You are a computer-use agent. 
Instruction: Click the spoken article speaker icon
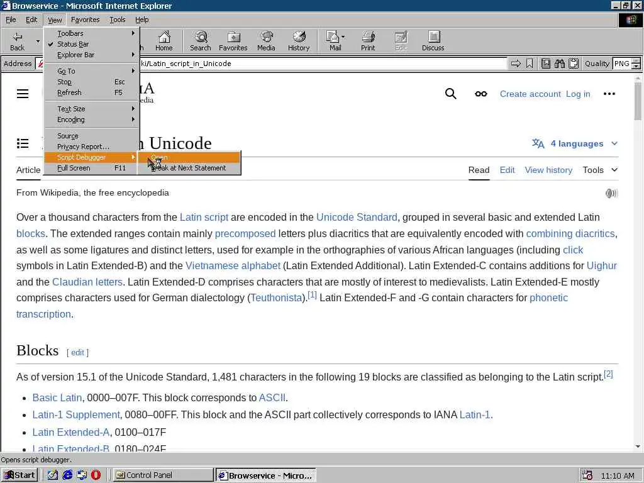pyautogui.click(x=611, y=193)
